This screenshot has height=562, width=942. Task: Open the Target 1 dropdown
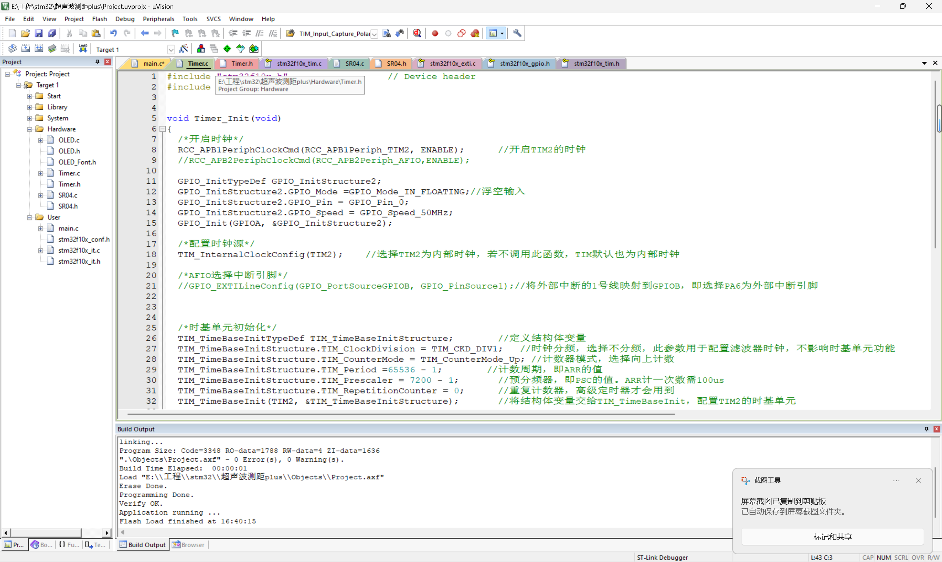point(171,50)
